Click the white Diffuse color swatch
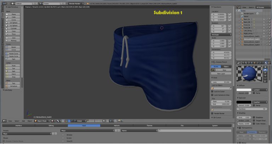272x145 pixels. 244,90
